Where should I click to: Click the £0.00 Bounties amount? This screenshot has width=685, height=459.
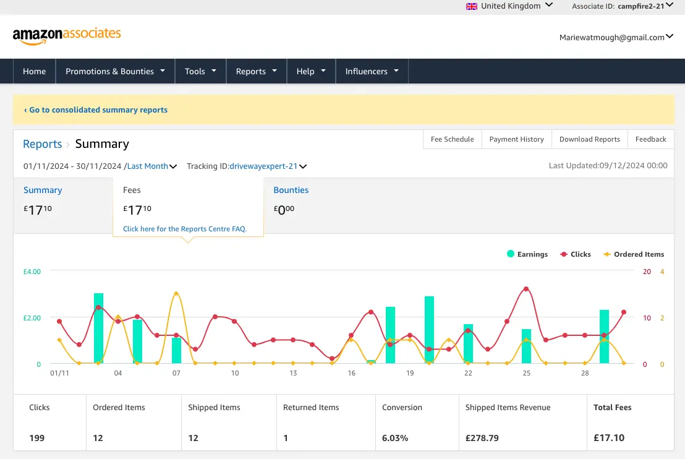tap(284, 210)
